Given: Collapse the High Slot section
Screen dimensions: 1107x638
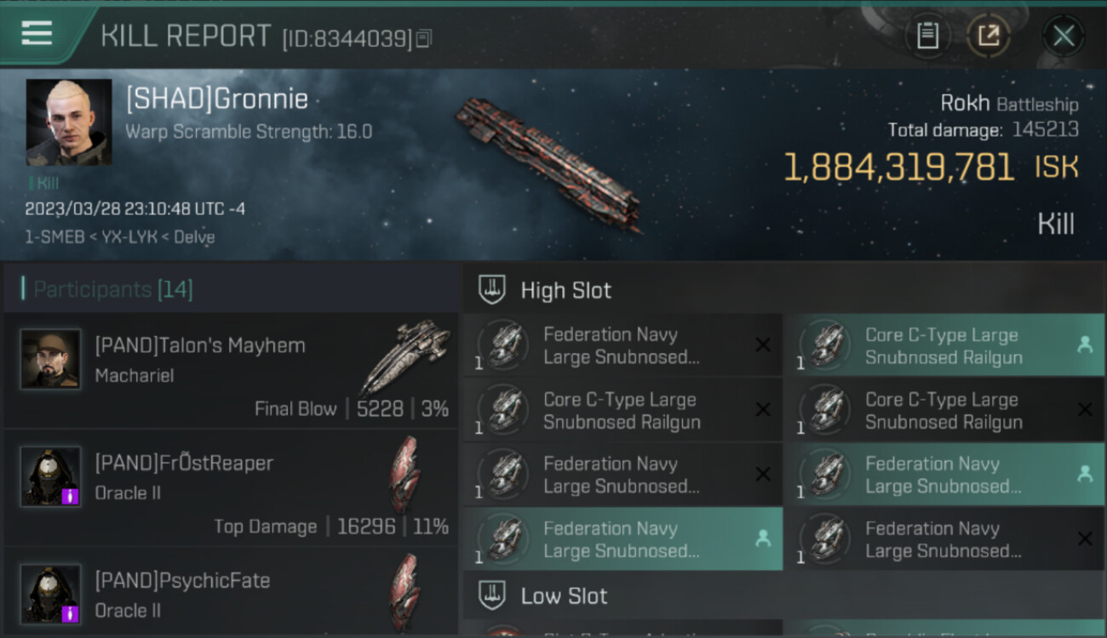Looking at the screenshot, I should click(x=566, y=290).
